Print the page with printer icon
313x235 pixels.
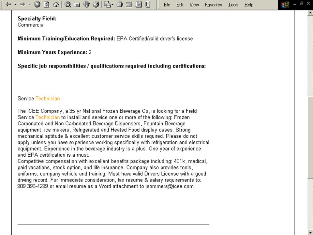(119, 4)
